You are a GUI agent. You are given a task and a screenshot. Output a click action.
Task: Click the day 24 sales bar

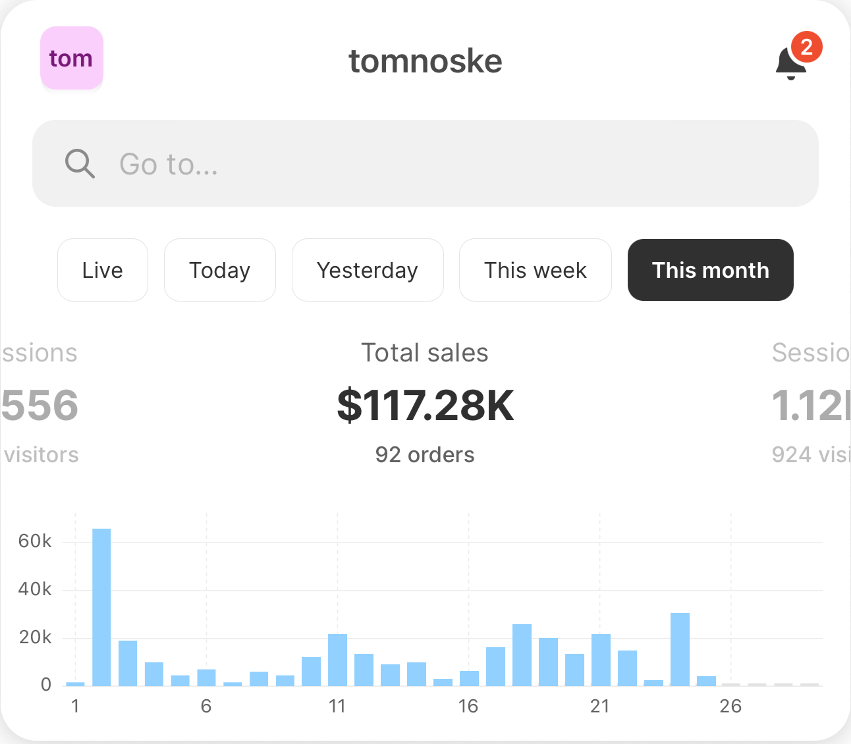coord(680,649)
